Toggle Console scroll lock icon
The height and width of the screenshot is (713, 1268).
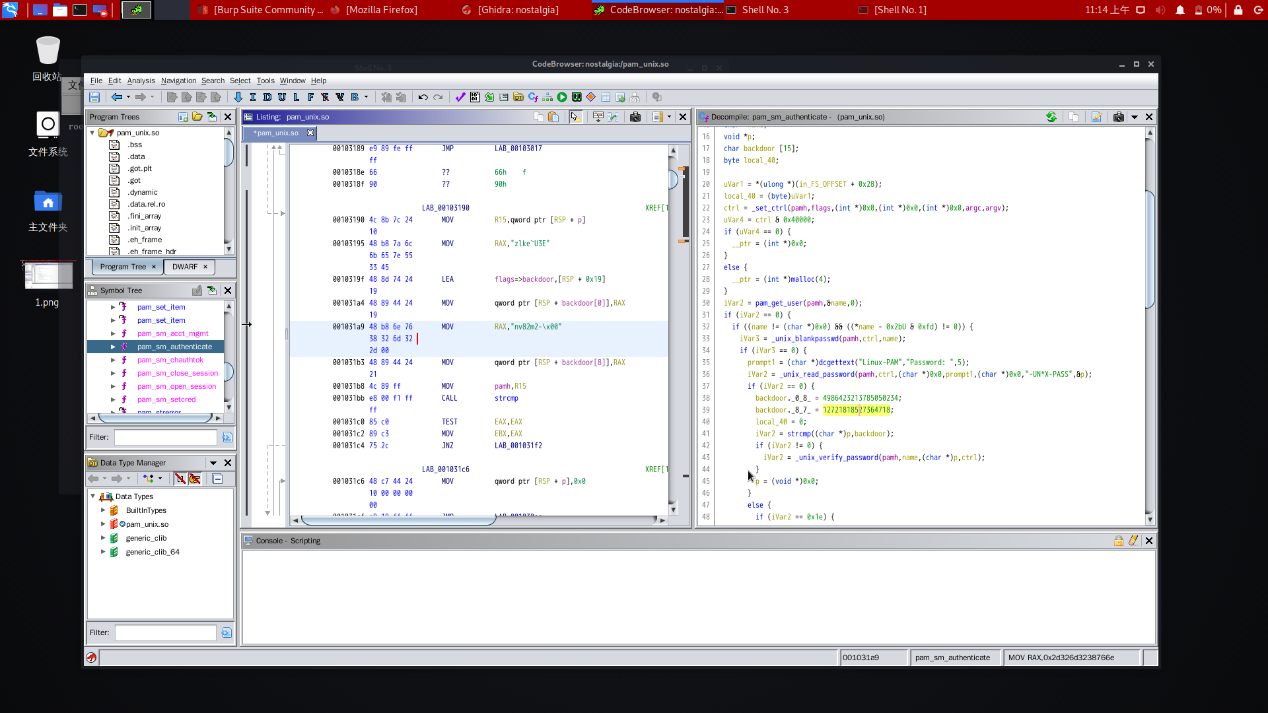click(1119, 541)
